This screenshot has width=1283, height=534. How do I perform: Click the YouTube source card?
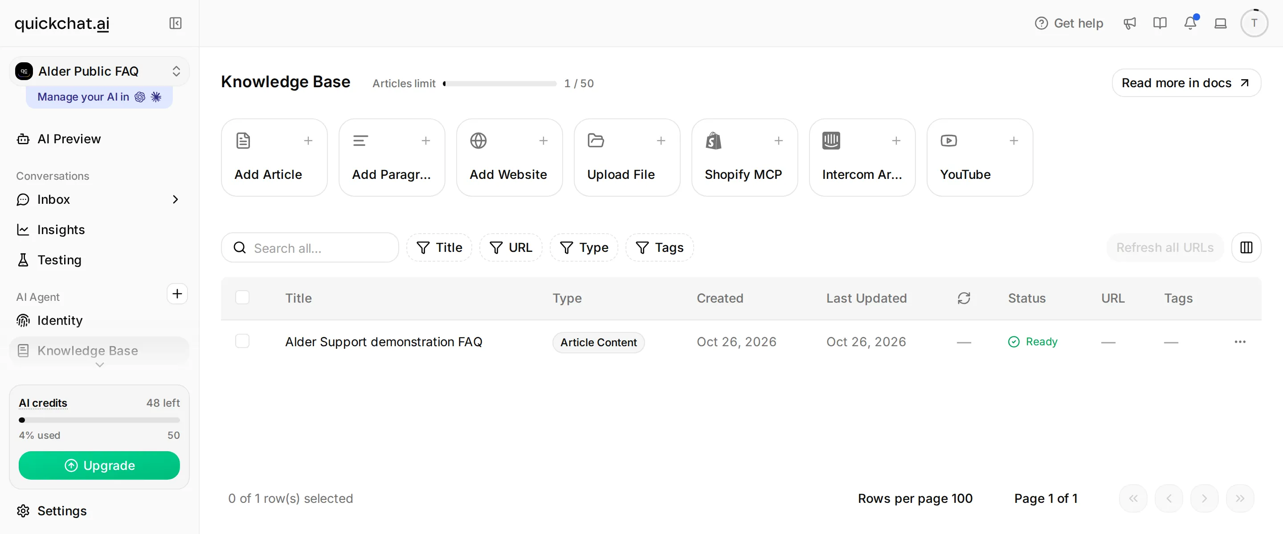(980, 157)
